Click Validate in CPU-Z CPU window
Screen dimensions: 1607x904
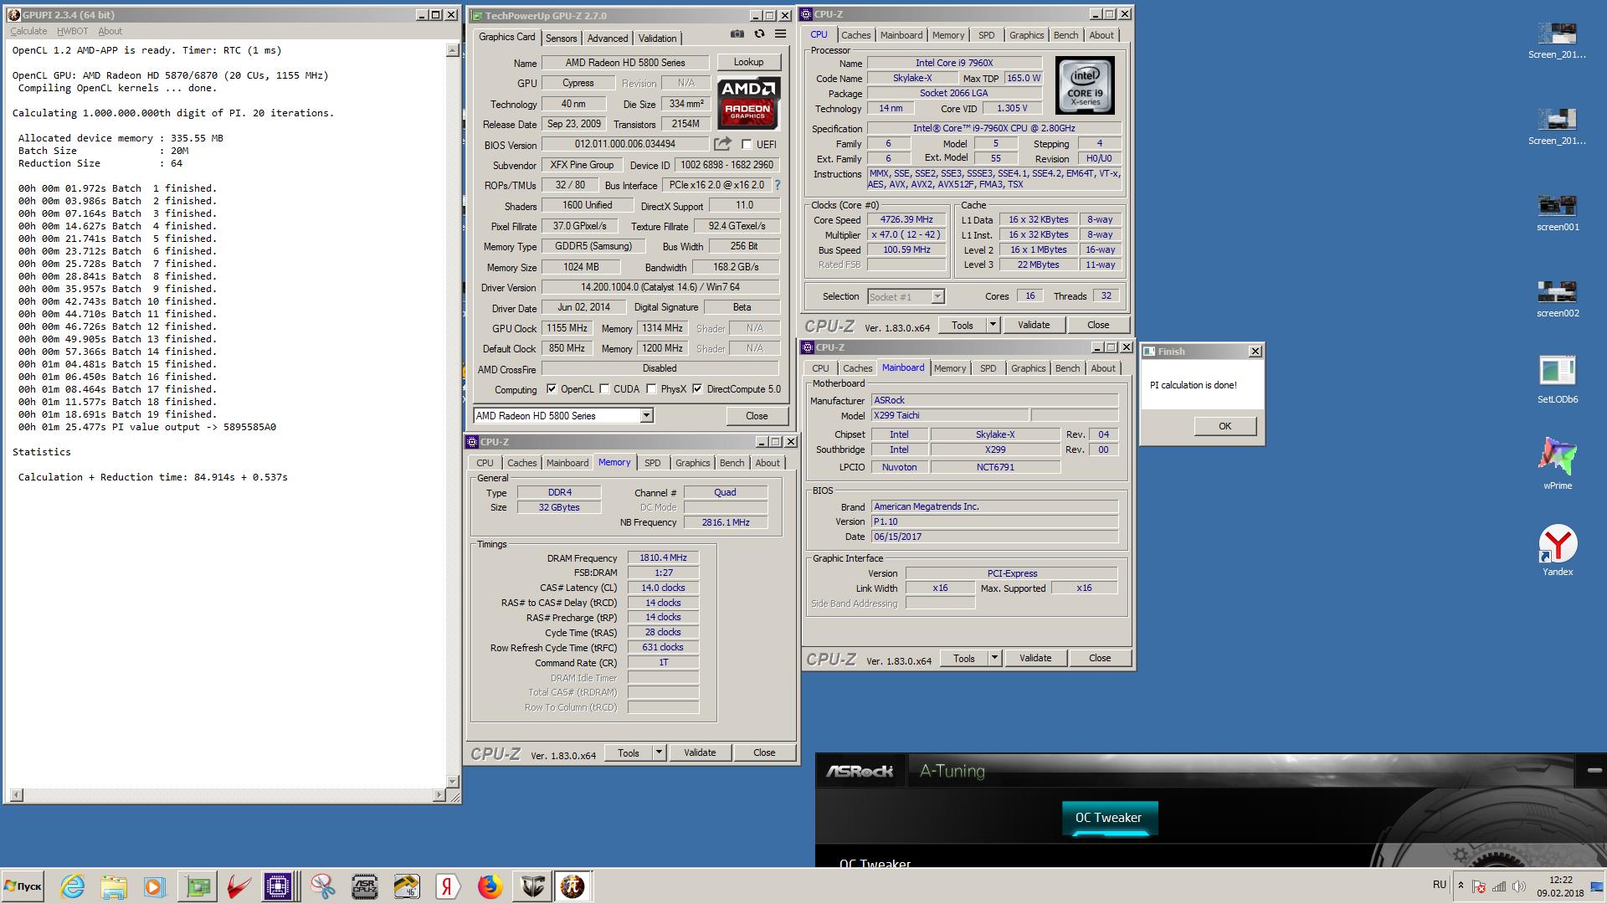click(1034, 325)
